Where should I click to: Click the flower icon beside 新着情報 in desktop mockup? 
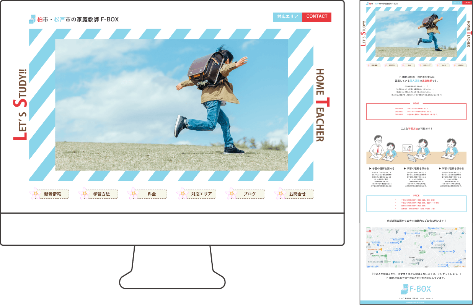tap(35, 193)
